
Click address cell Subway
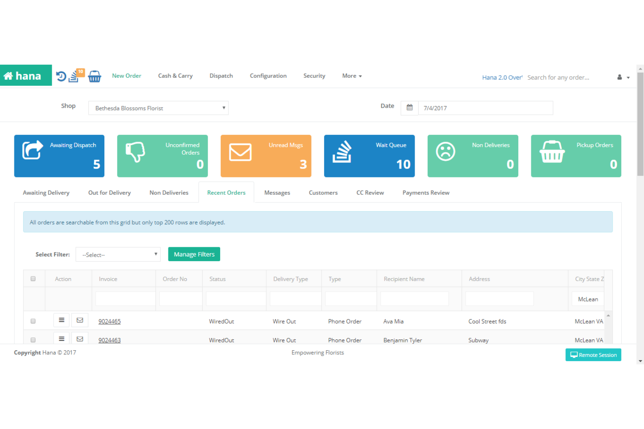479,340
